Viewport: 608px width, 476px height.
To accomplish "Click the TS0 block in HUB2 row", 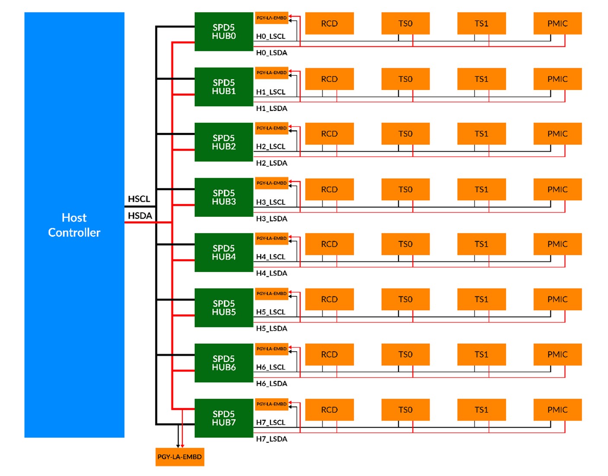I will (x=406, y=134).
